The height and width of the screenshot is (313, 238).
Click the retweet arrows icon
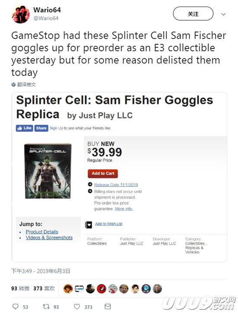(x=46, y=306)
